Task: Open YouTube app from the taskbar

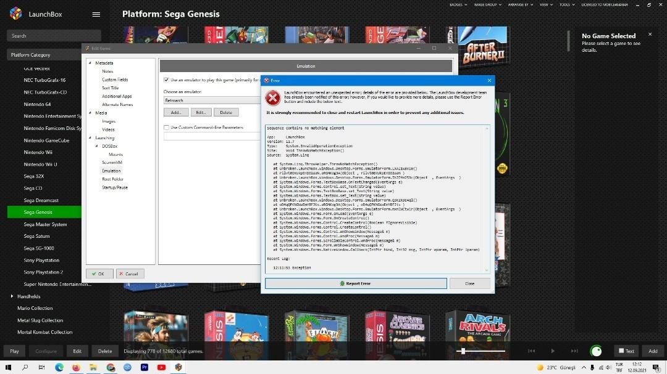Action: pos(161,367)
